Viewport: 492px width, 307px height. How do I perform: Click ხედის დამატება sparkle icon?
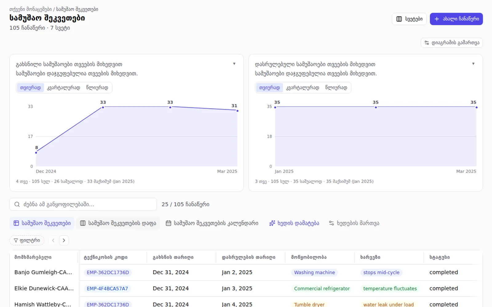tap(272, 223)
